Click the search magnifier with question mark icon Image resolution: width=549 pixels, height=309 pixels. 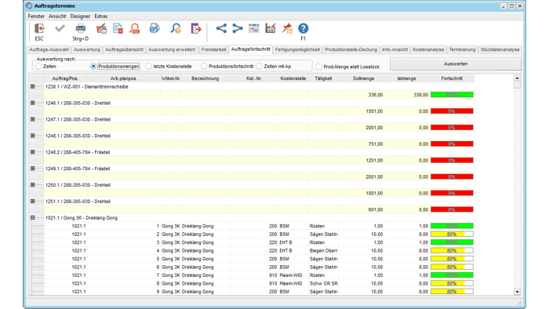176,28
